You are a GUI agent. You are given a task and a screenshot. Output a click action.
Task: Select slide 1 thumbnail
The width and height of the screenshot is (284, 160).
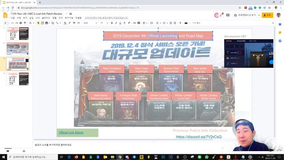(18, 34)
